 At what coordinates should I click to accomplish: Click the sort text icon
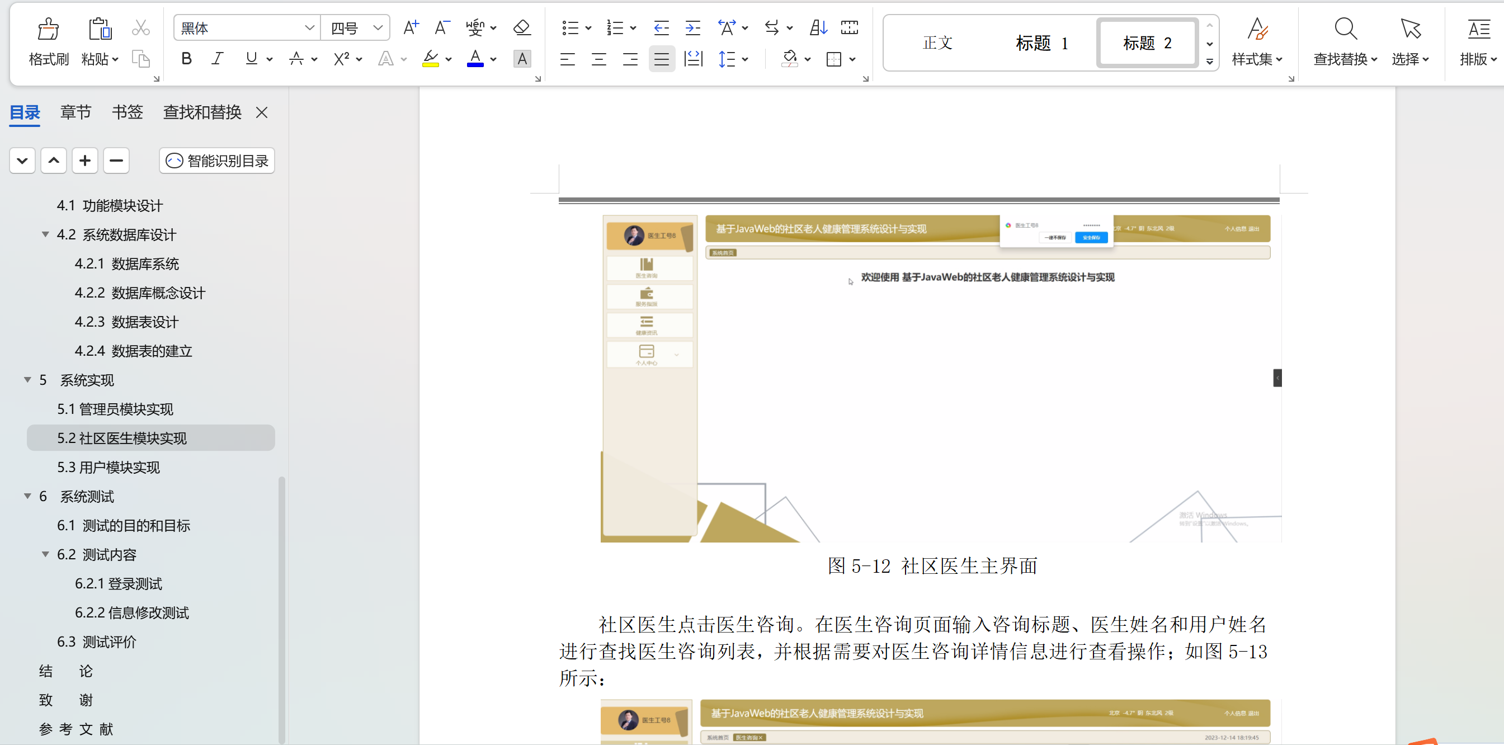[x=818, y=28]
